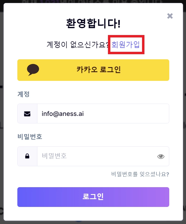
Task: Click the 비밀번호 label above the password field
Action: (30, 137)
